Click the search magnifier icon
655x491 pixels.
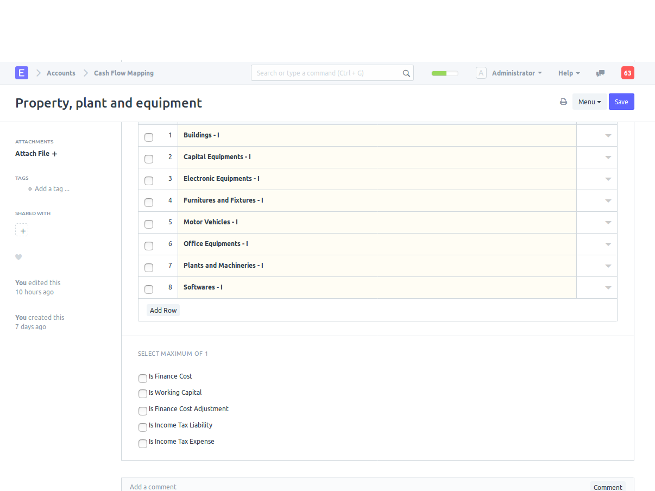coord(406,73)
